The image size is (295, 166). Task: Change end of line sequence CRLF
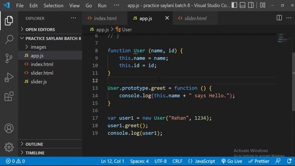(x=177, y=161)
